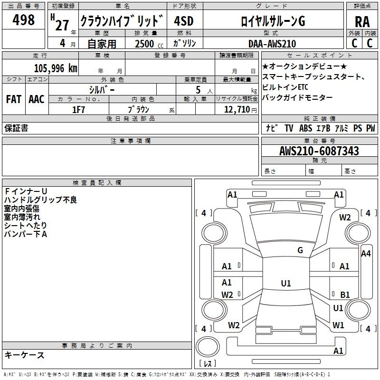Click the ABS equipment indicator
The image size is (380, 380).
tap(305, 128)
